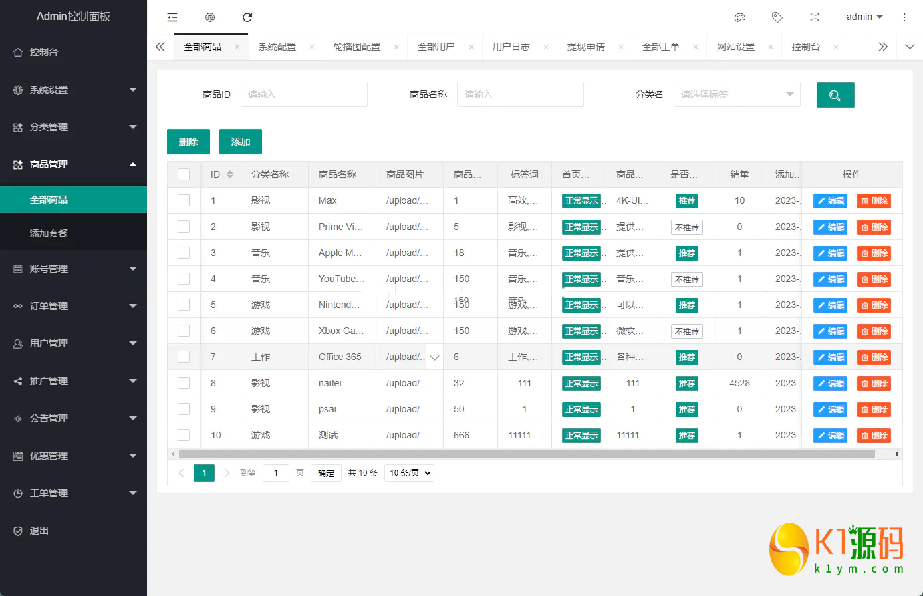Screen dimensions: 923x596
Task: Toggle fullscreen mode icon
Action: point(814,17)
